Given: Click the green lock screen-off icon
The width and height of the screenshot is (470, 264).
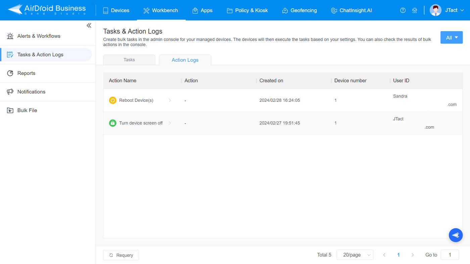Looking at the screenshot, I should tap(113, 123).
